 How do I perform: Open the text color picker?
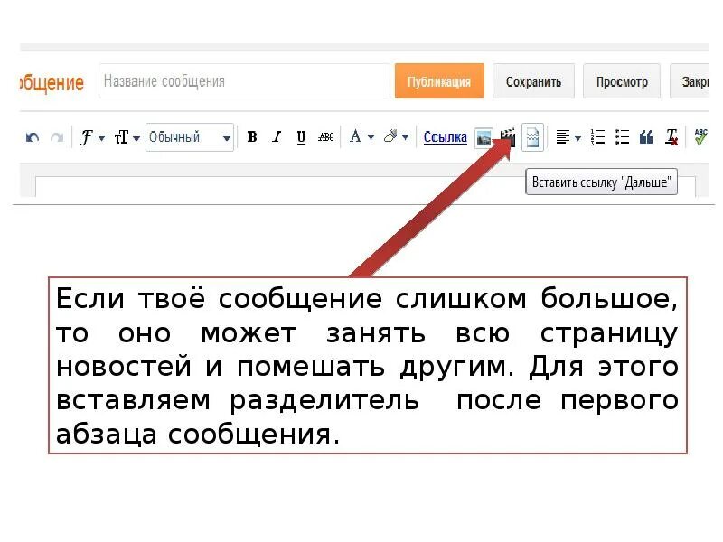(361, 136)
